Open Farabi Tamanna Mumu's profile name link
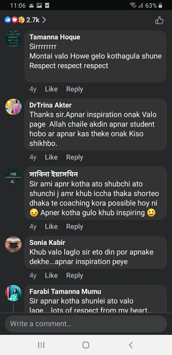 pyautogui.click(x=65, y=291)
